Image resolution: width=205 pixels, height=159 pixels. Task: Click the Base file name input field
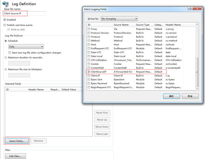click(x=24, y=13)
